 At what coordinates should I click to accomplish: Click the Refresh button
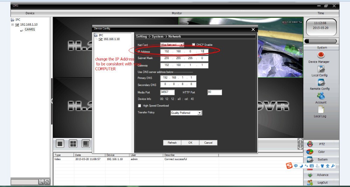point(172,143)
